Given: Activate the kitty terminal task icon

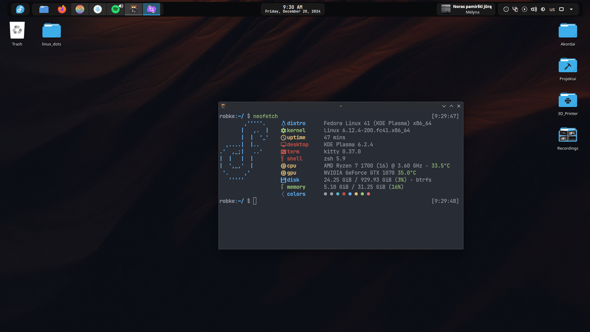Looking at the screenshot, I should 134,9.
